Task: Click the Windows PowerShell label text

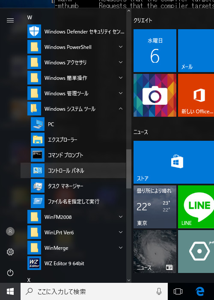Action: (x=68, y=47)
